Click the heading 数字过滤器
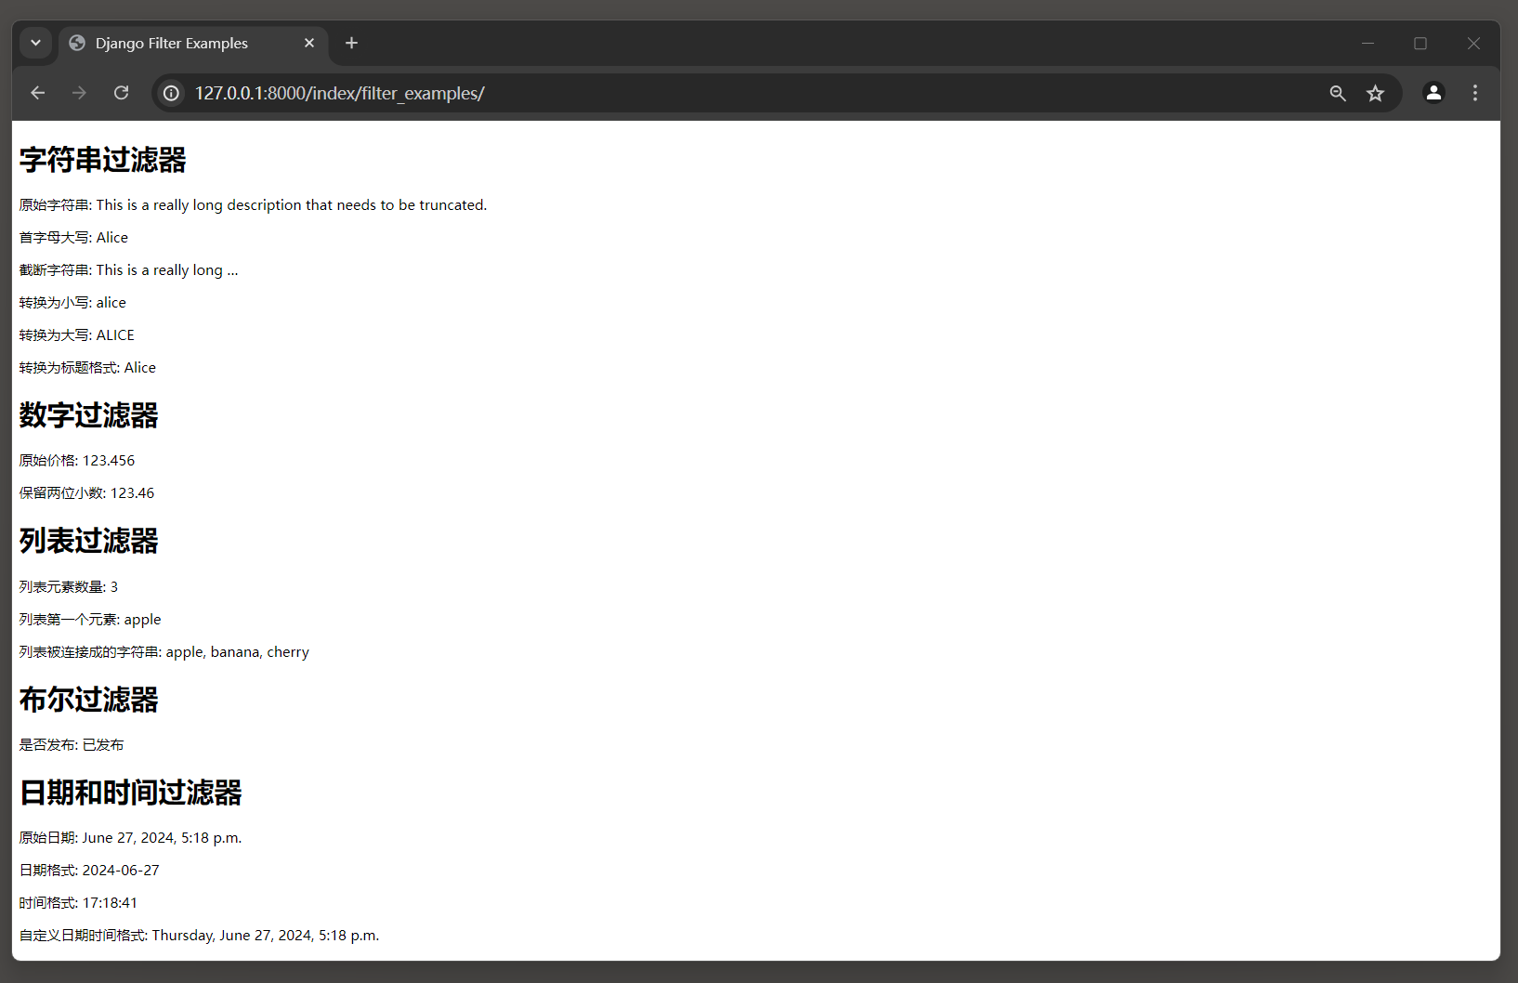Screen dimensions: 1518x983 click(x=89, y=415)
